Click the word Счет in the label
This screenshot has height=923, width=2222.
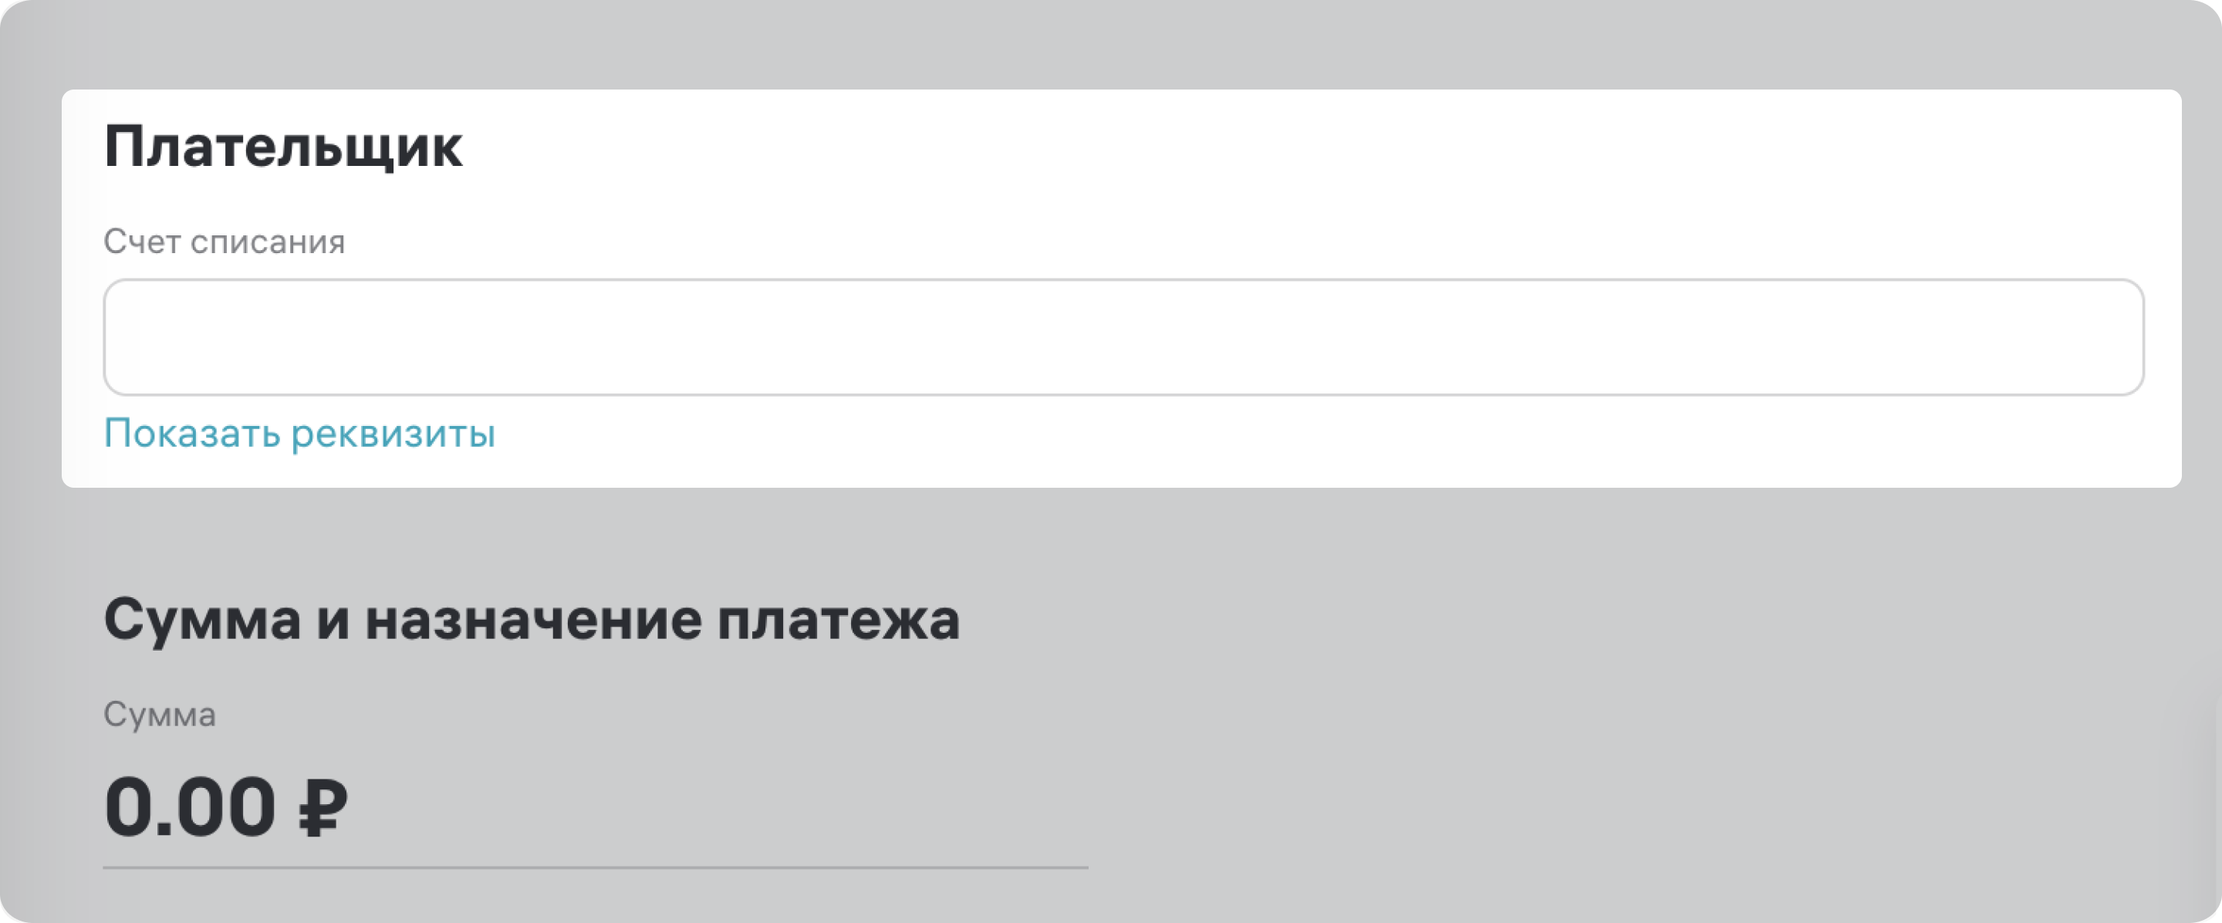pos(142,242)
